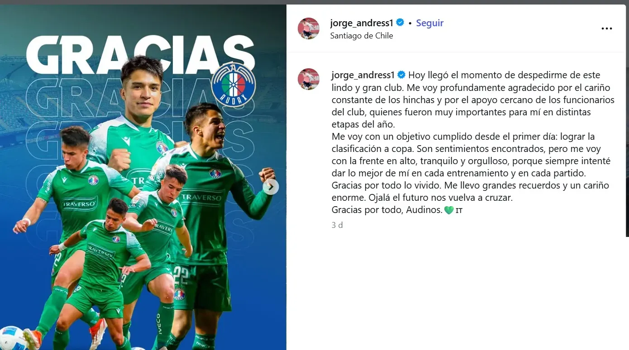Viewport: 629px width, 350px height.
Task: Click the '3 d' post timestamp
Action: tap(337, 225)
